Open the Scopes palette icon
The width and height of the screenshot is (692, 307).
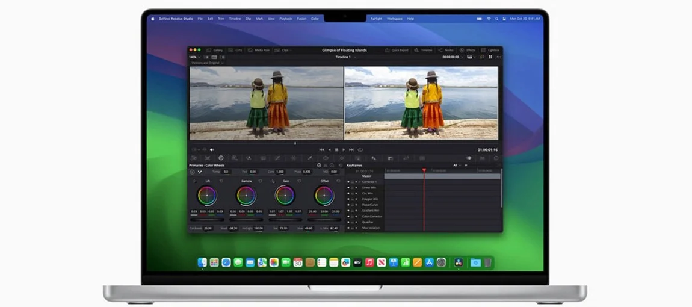(483, 158)
